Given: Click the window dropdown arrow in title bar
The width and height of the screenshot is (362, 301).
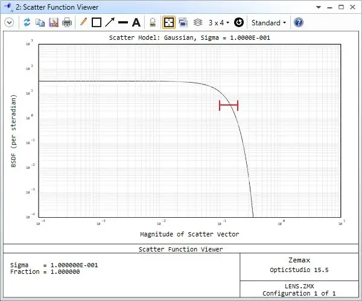Looking at the screenshot, I should coord(319,7).
